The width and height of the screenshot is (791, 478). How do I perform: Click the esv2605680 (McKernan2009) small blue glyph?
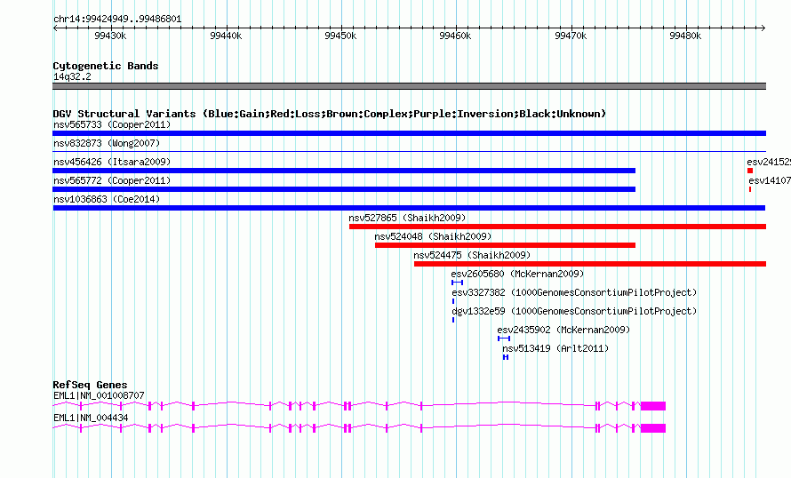[457, 283]
